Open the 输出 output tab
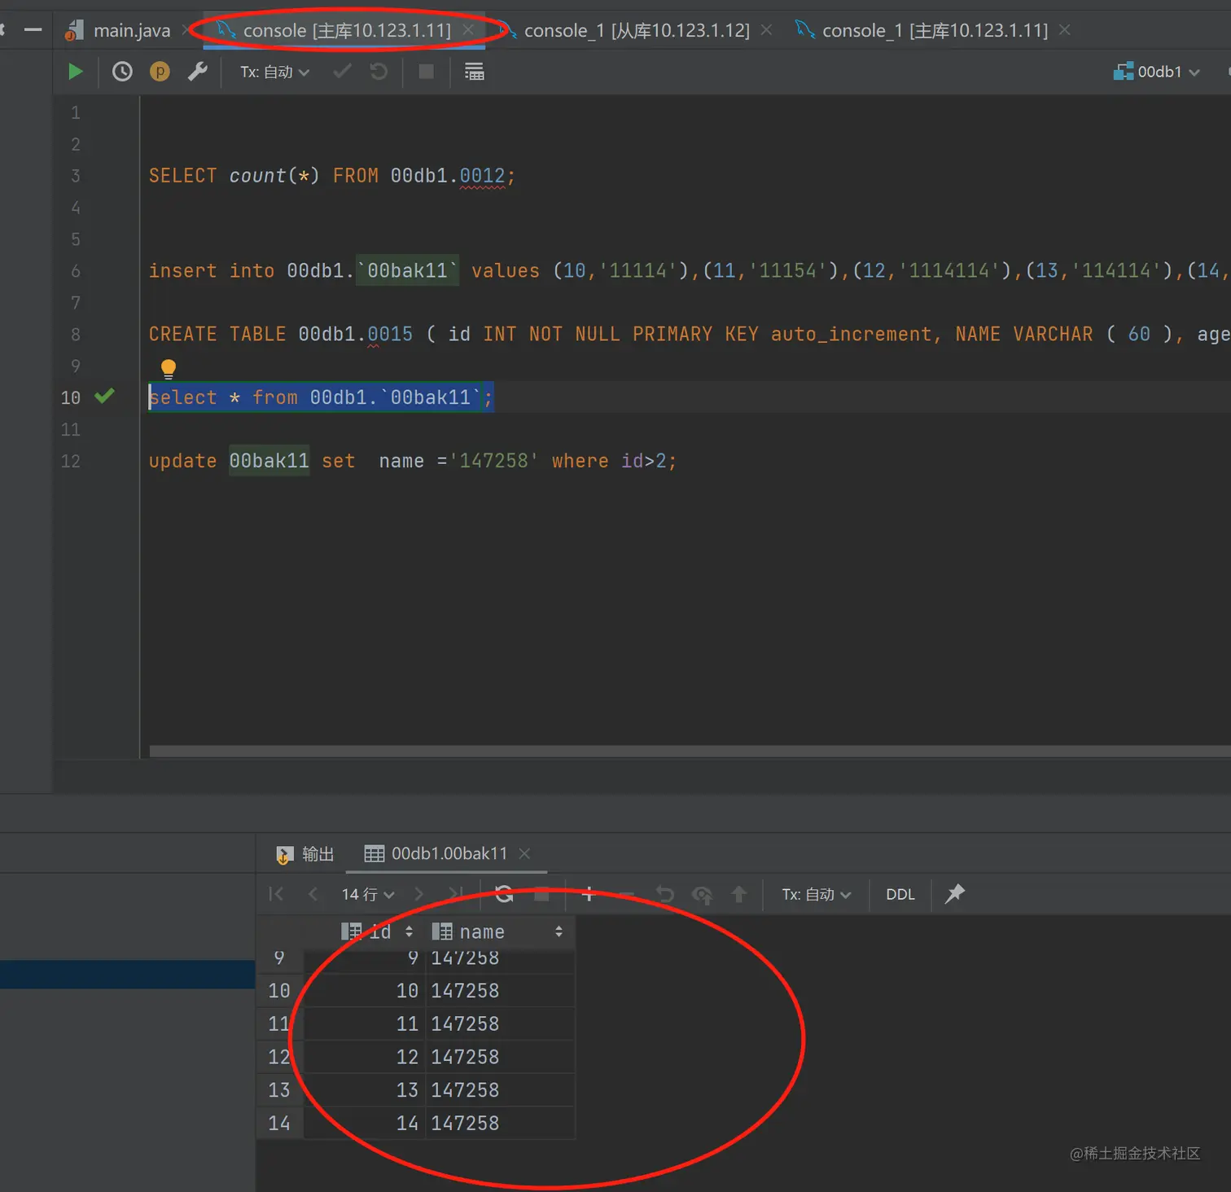 (306, 853)
